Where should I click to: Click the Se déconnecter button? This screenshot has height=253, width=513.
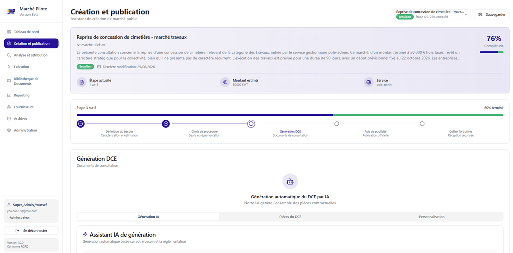(31, 231)
